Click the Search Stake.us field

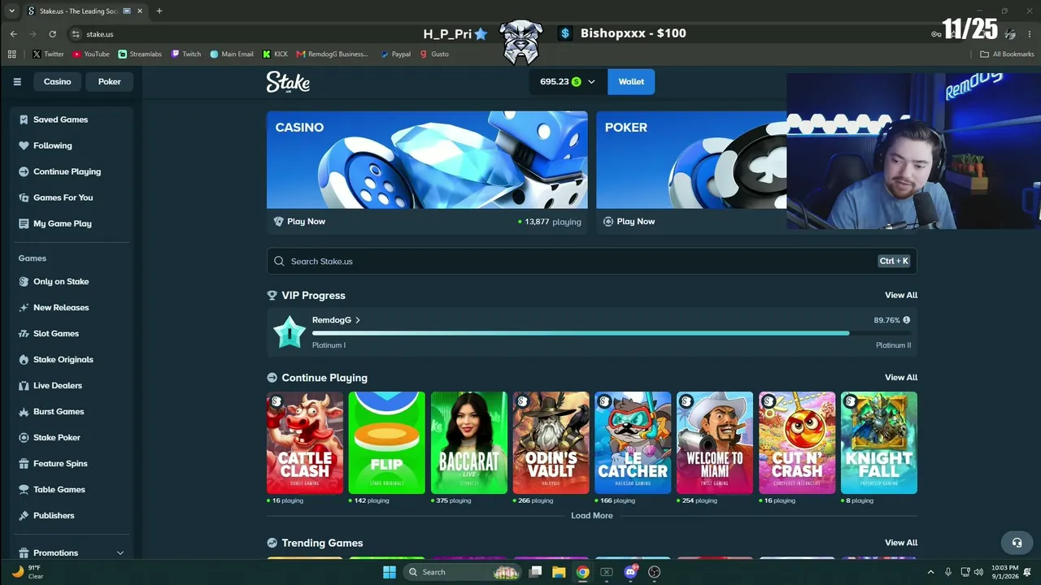point(592,262)
